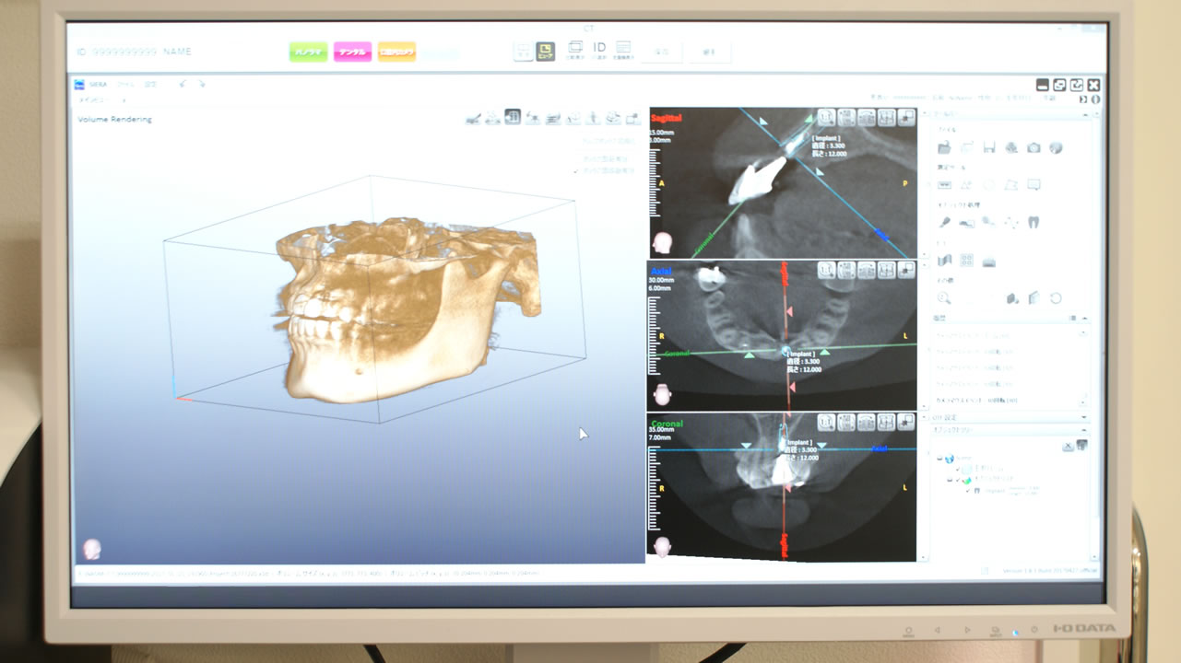The width and height of the screenshot is (1181, 663).
Task: Open the pink Dental tab
Action: 352,52
